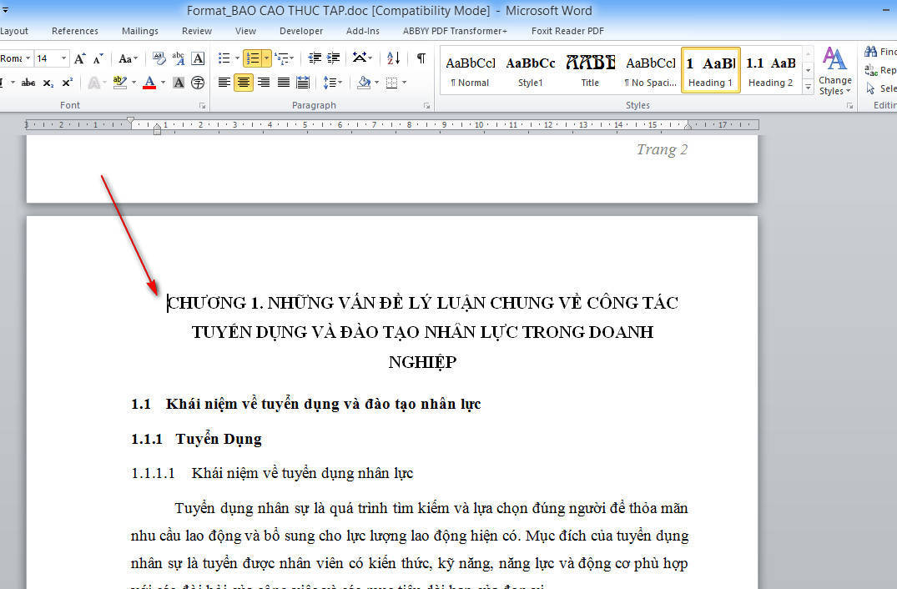Click the Text Effects glowing A icon
897x589 pixels.
pos(93,83)
